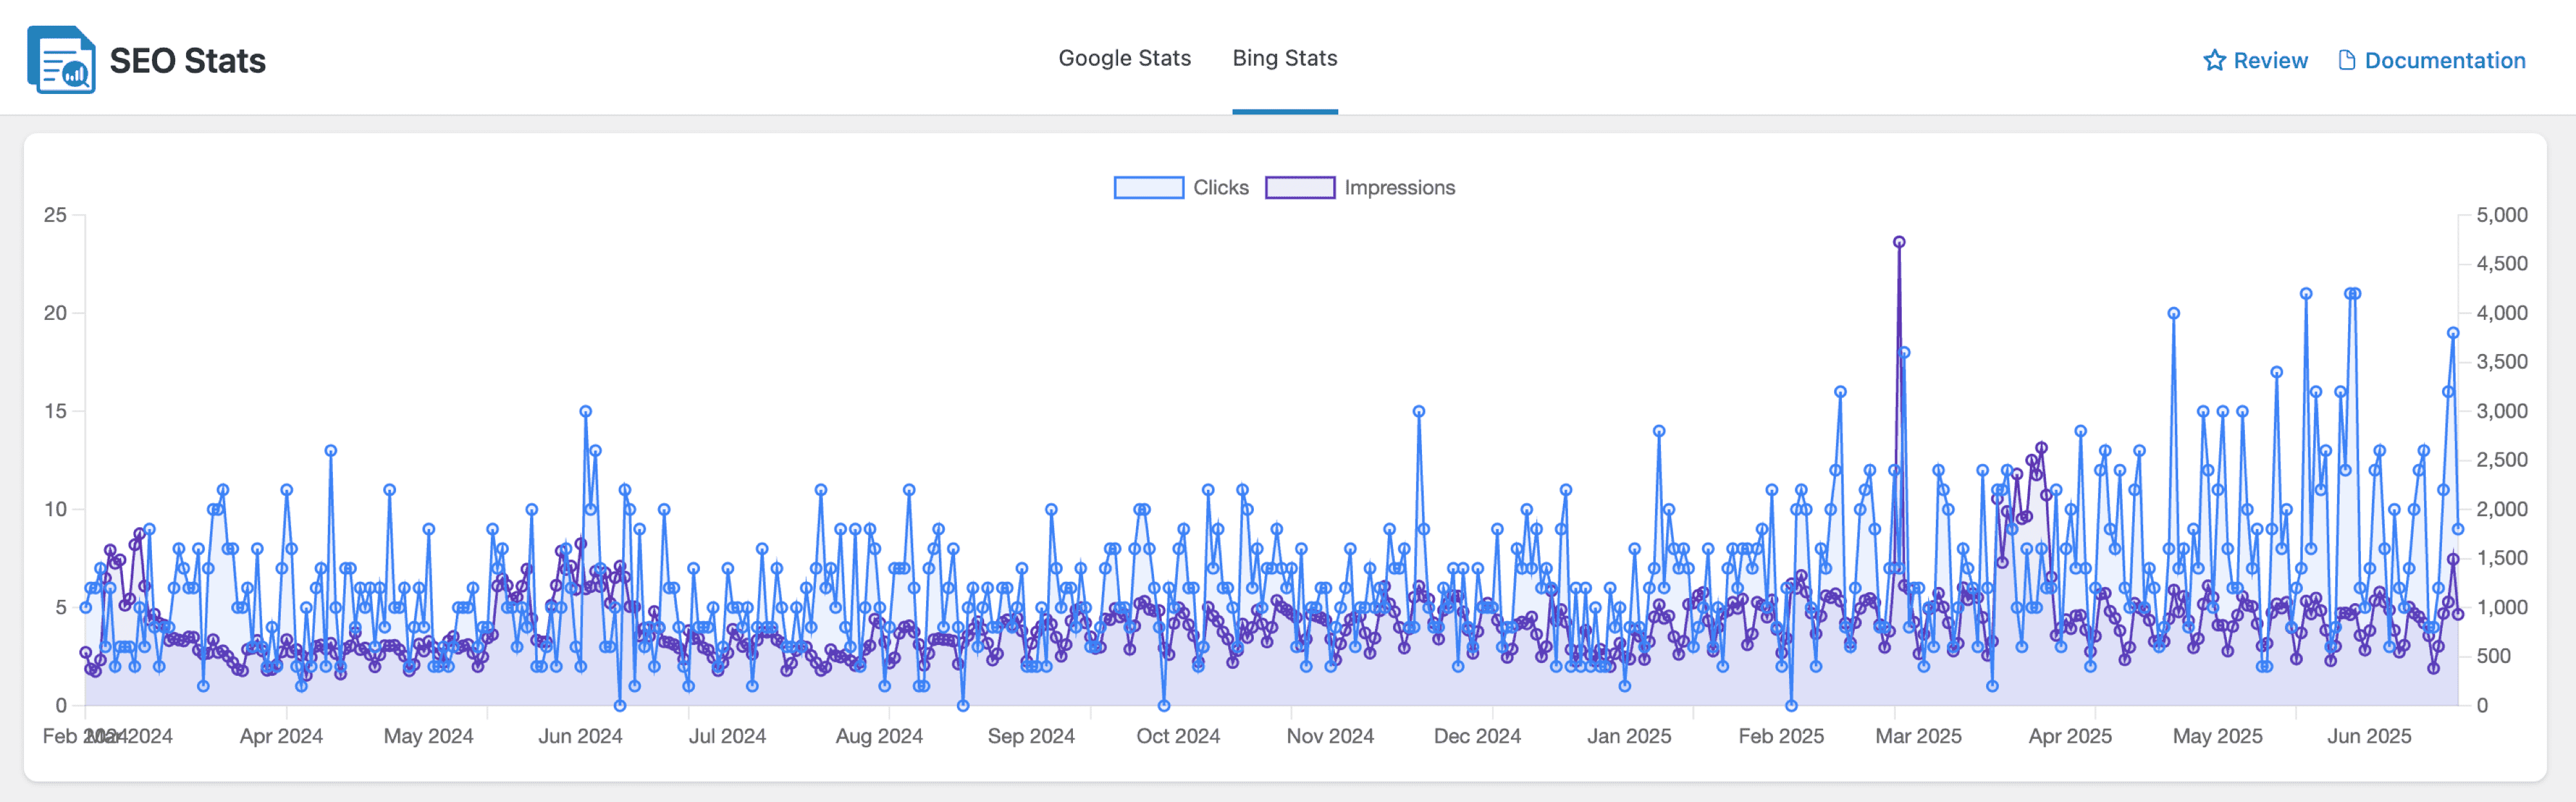Select the 20-click peak between Apr and May 2025
This screenshot has height=802, width=2576.
point(2173,313)
